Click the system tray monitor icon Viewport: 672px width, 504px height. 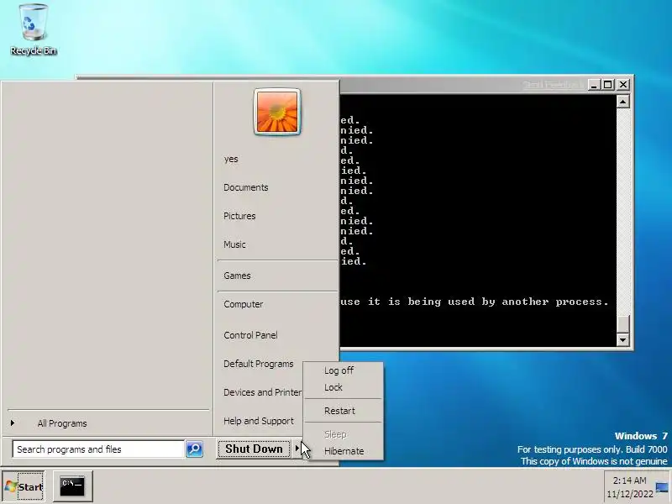point(662,487)
